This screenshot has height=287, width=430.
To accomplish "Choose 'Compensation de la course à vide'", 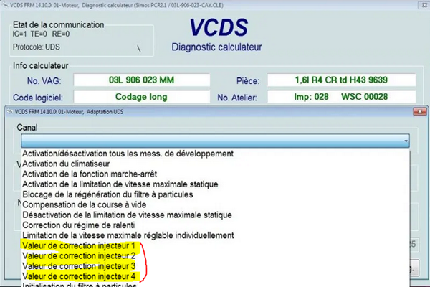I will pos(216,205).
